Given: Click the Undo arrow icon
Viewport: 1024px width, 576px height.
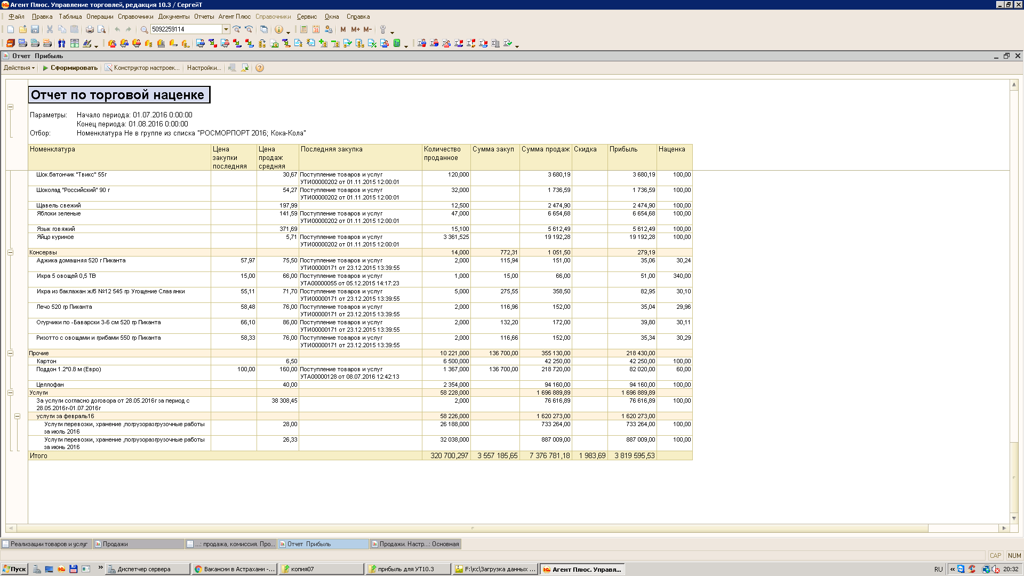Looking at the screenshot, I should tap(117, 29).
